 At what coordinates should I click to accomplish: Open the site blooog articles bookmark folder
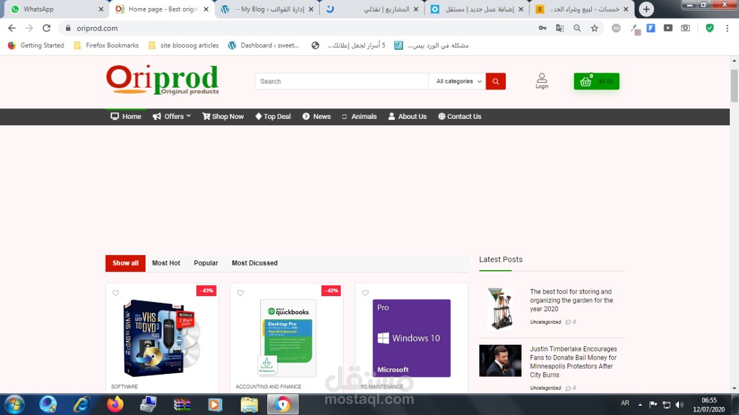(x=184, y=46)
